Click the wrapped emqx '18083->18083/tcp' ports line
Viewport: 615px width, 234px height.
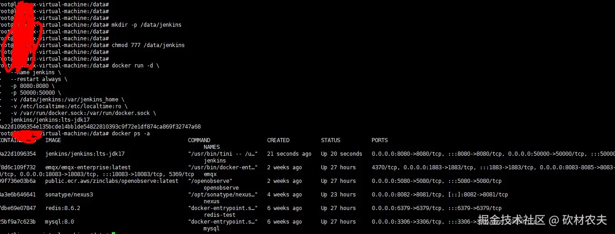point(97,174)
